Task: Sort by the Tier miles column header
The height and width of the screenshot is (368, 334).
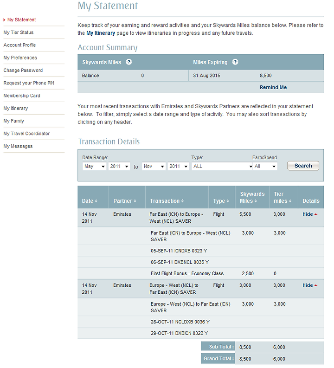Action: pos(283,197)
